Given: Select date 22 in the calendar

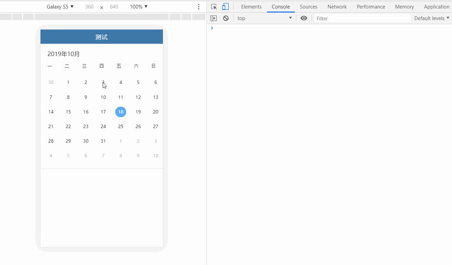Looking at the screenshot, I should point(68,126).
